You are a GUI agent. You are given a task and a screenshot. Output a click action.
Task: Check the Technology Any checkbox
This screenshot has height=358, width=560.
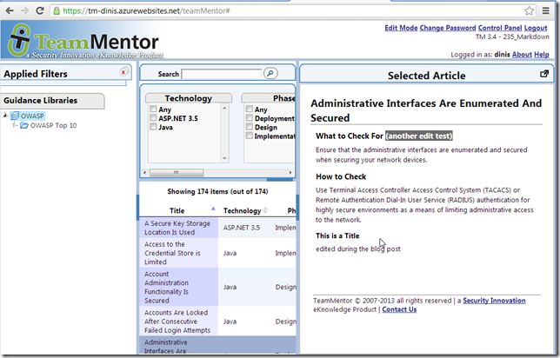pos(153,109)
